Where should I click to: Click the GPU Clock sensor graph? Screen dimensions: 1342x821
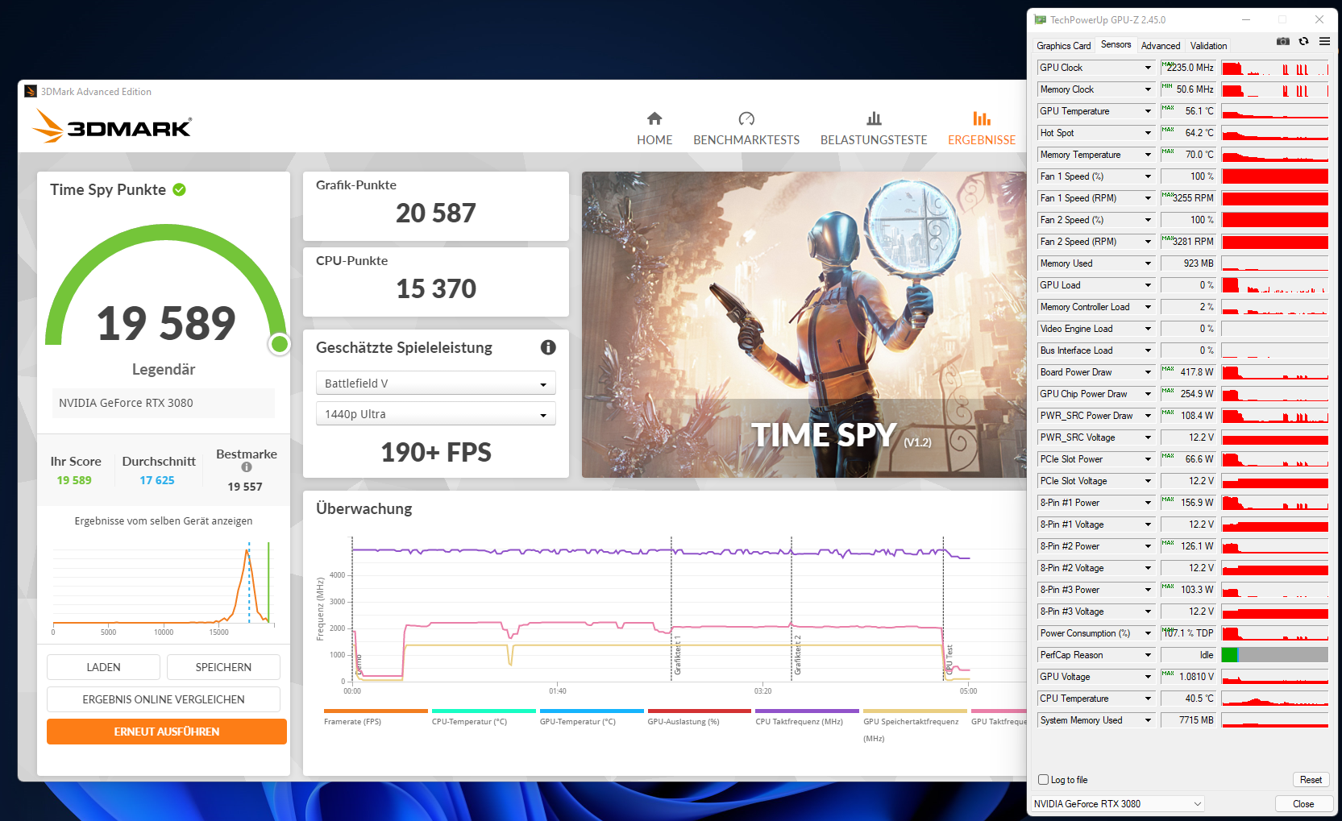[1275, 68]
